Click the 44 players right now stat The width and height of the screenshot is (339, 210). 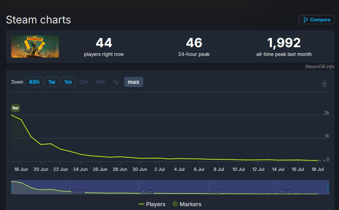coord(104,43)
